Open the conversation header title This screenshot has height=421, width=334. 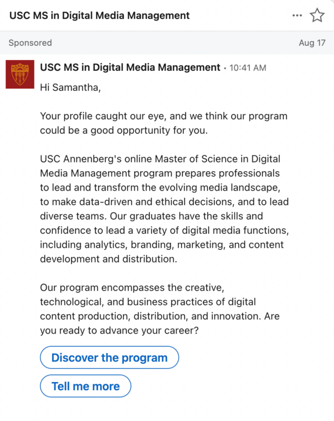pyautogui.click(x=100, y=16)
